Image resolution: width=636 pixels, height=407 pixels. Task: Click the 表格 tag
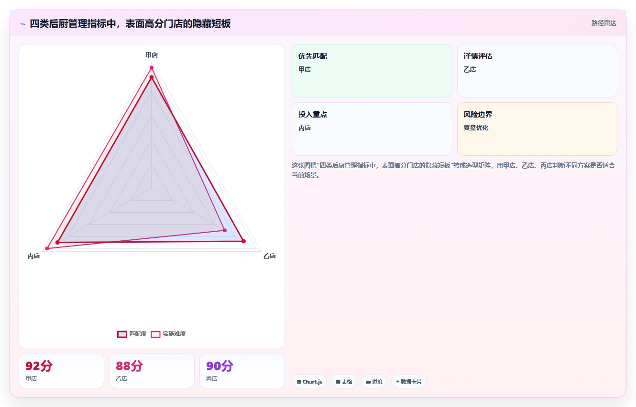(x=344, y=382)
